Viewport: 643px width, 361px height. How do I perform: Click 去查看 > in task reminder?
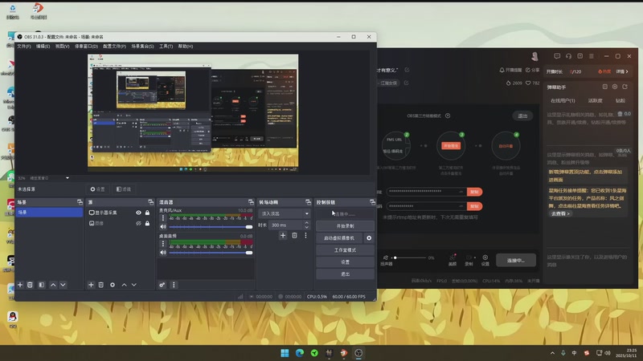click(560, 213)
